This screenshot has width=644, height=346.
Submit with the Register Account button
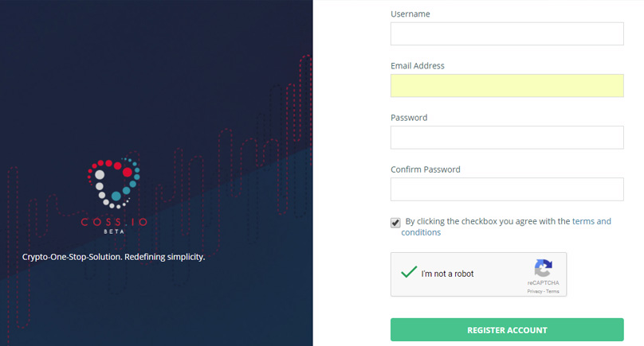pyautogui.click(x=507, y=329)
